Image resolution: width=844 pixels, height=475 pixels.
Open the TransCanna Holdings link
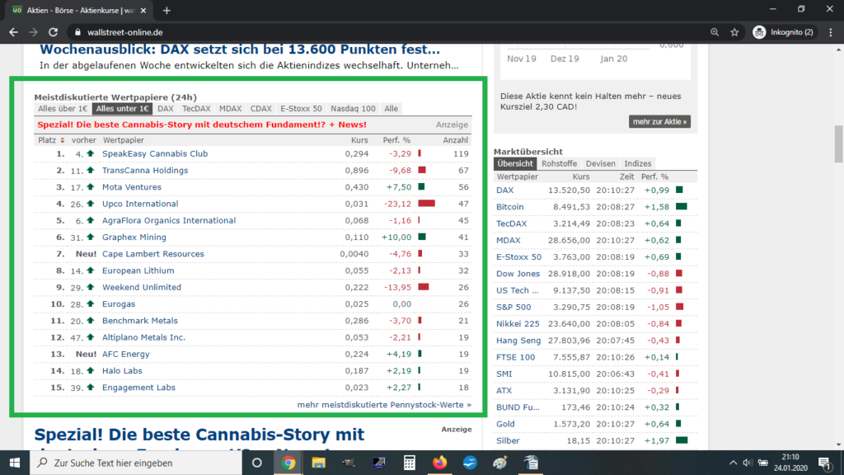(145, 170)
